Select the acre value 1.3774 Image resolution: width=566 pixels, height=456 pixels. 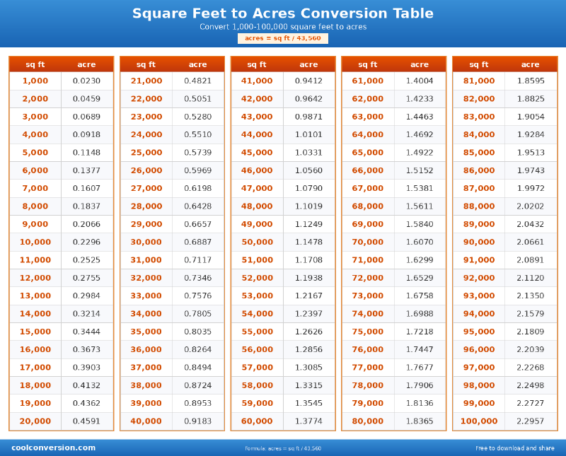pyautogui.click(x=308, y=421)
